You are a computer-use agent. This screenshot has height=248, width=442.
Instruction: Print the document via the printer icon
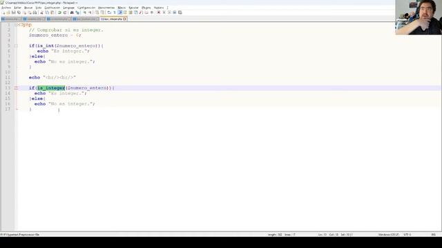click(35, 12)
